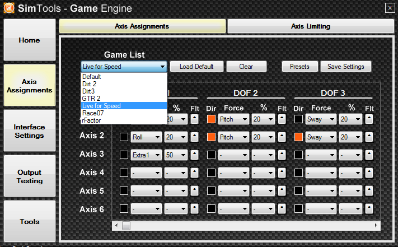Image resolution: width=398 pixels, height=247 pixels.
Task: Click Axis 1 DOF 3 filter button
Action: tap(369, 119)
